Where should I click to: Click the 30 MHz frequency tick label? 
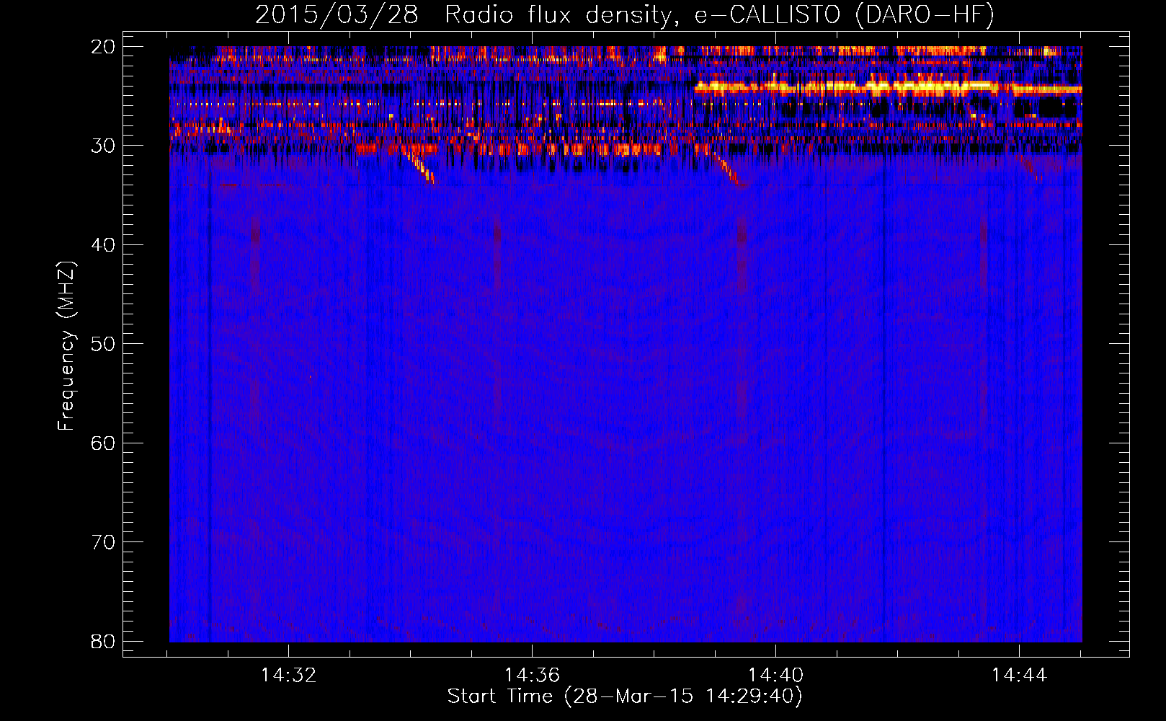[103, 146]
